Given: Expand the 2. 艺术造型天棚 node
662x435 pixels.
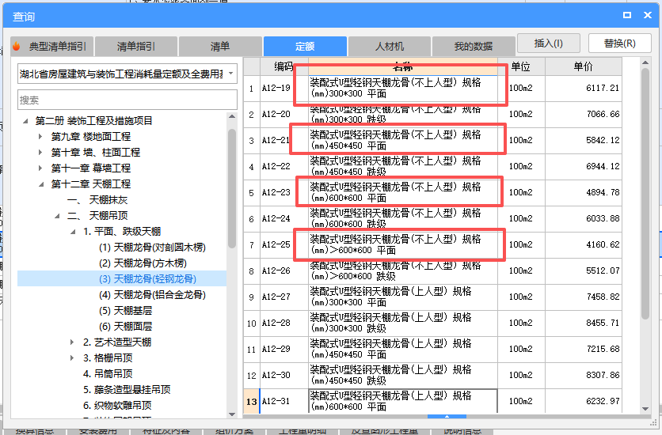Looking at the screenshot, I should coord(72,342).
